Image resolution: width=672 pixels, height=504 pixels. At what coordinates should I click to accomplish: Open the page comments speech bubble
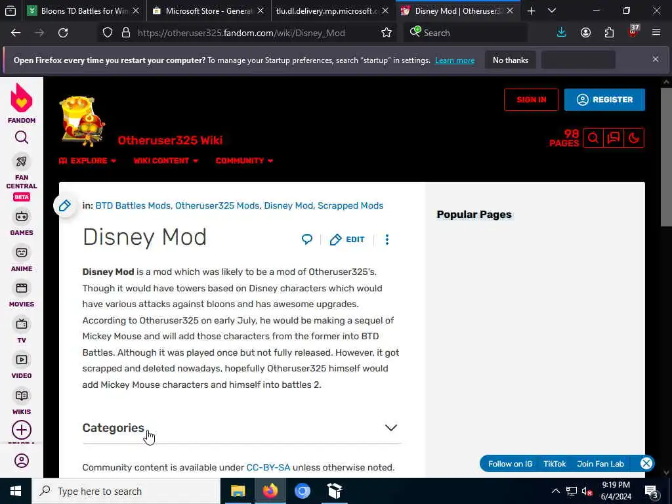pyautogui.click(x=307, y=239)
